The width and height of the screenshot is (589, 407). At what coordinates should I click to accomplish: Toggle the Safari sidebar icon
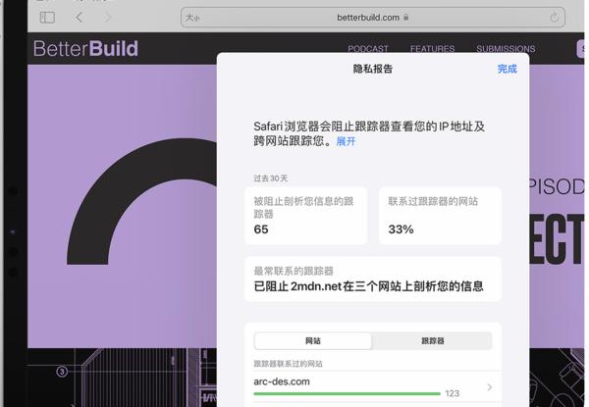(47, 18)
